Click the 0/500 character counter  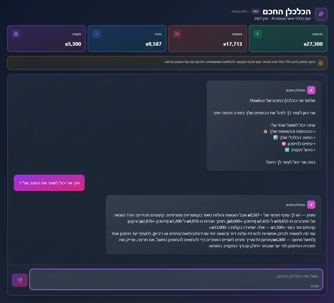[x=315, y=286]
